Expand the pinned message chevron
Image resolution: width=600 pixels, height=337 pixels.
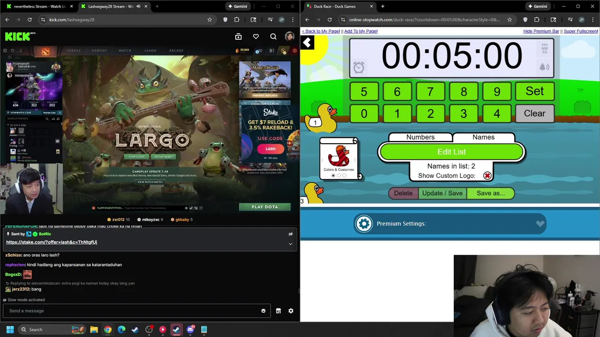tap(290, 244)
